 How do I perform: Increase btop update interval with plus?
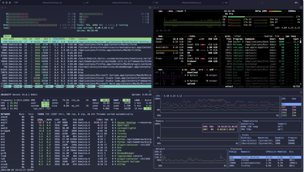click(x=297, y=11)
